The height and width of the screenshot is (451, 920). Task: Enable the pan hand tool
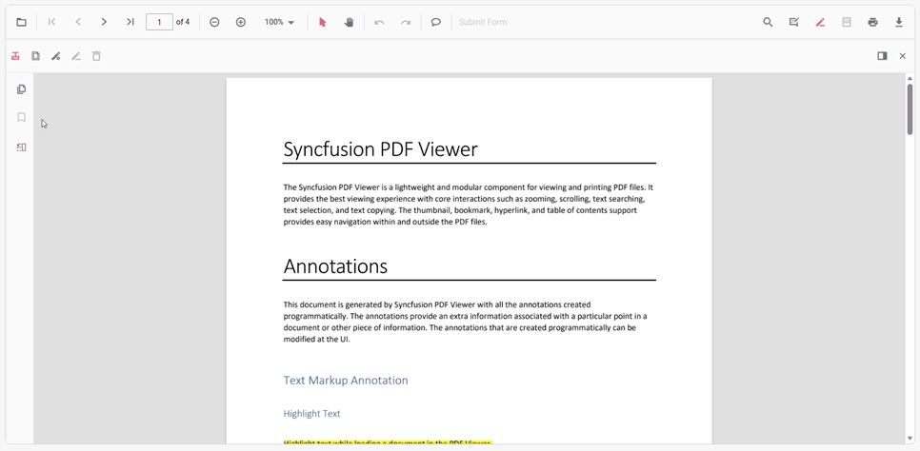349,22
